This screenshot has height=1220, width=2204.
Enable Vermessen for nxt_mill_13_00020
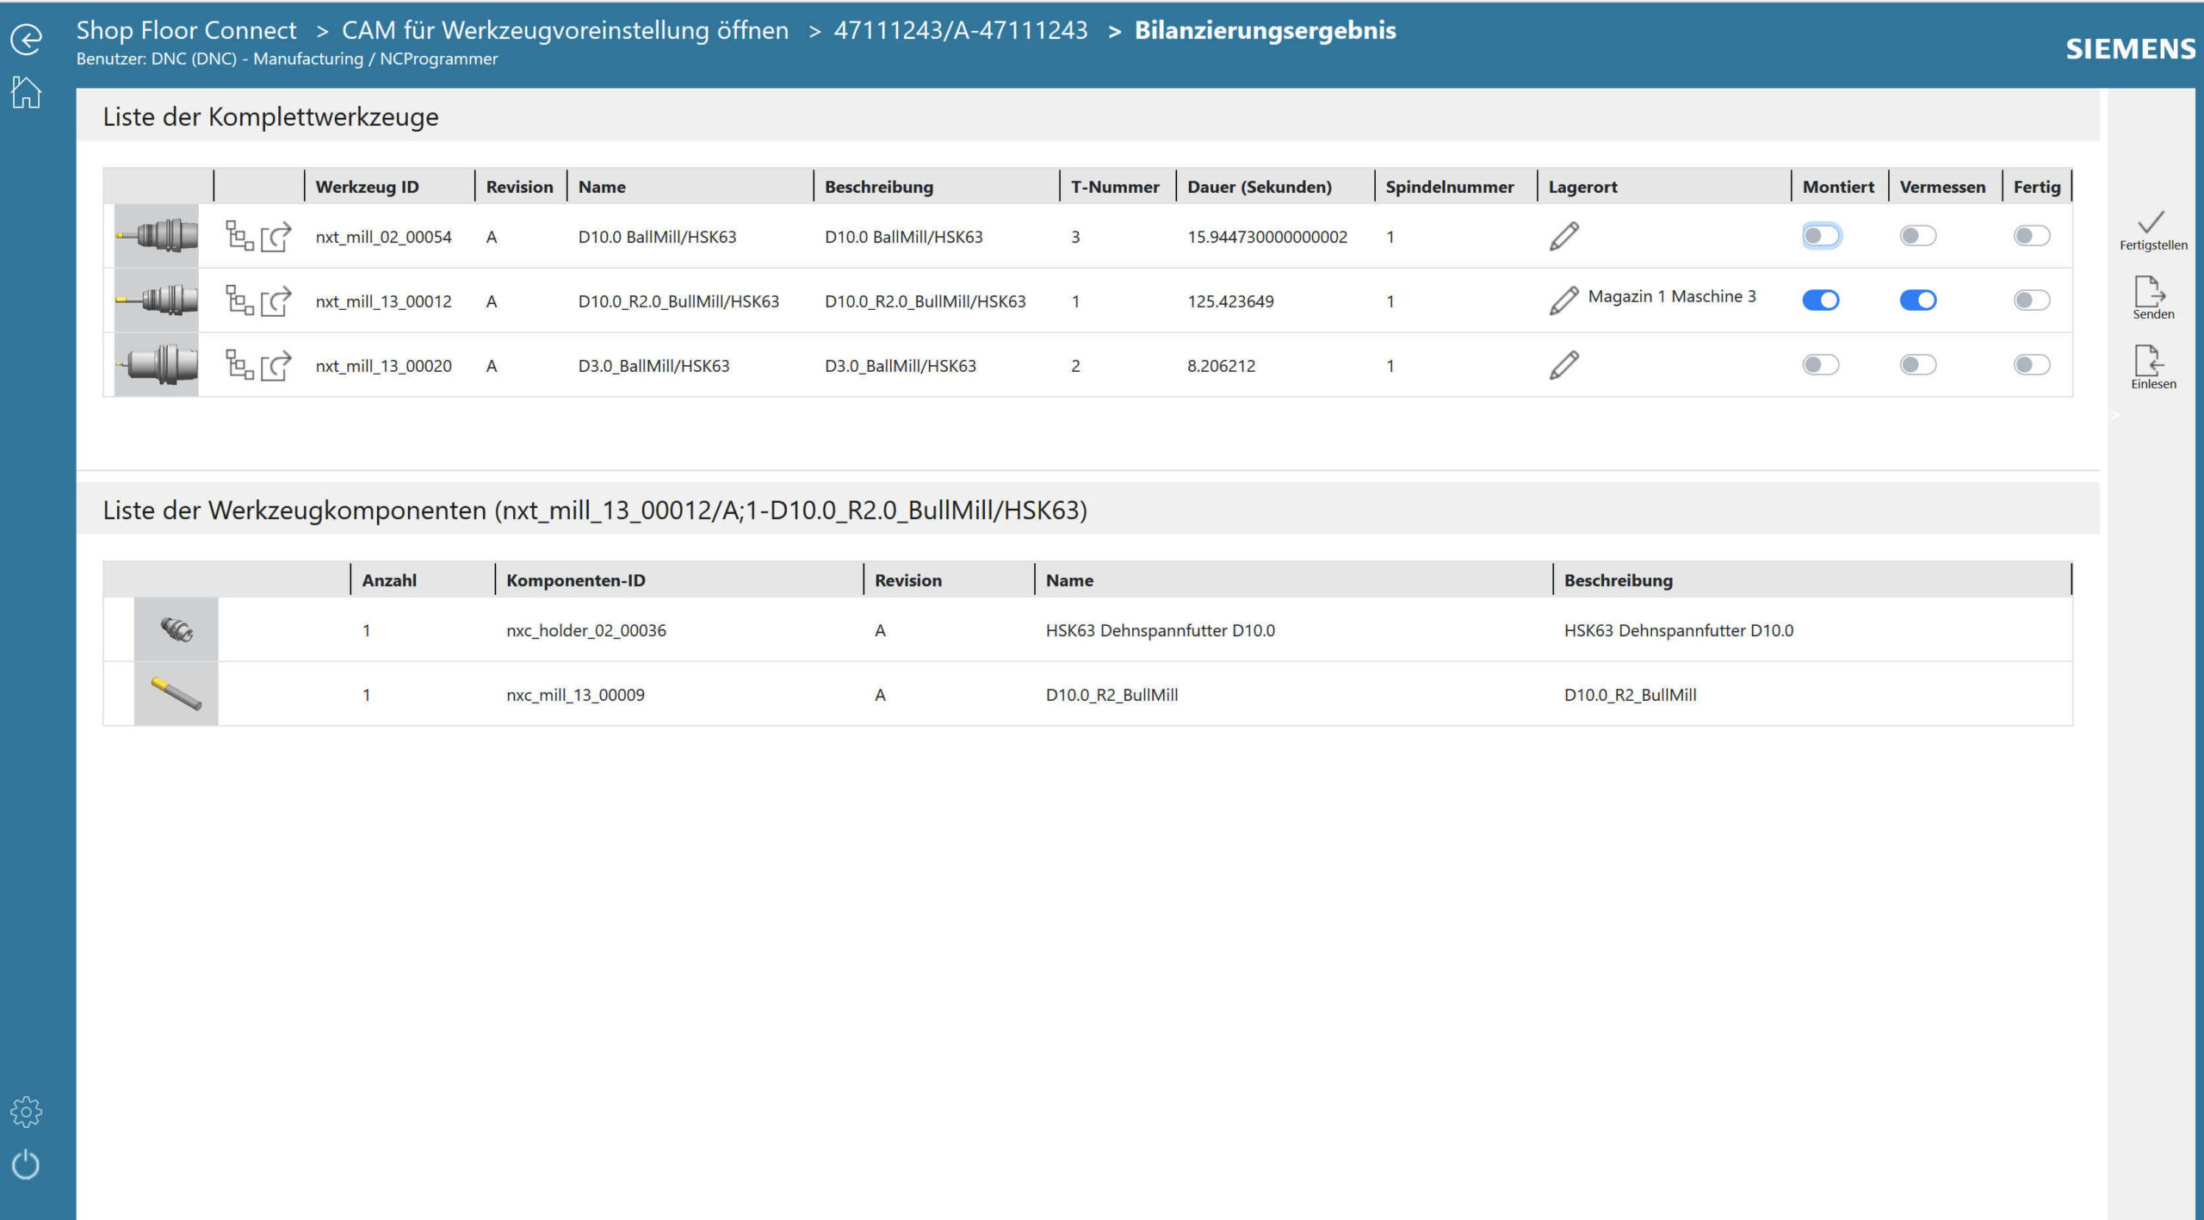click(x=1918, y=365)
